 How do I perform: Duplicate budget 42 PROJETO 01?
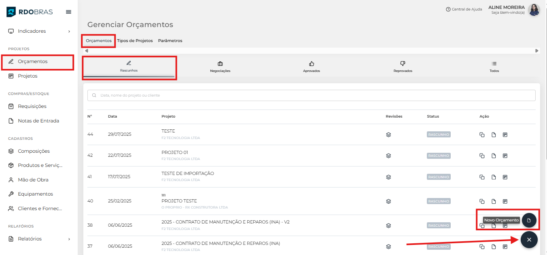click(482, 156)
